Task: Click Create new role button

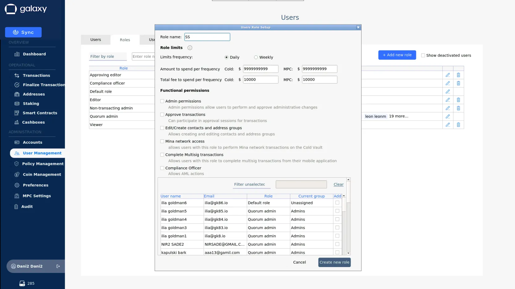Action: tap(334, 262)
